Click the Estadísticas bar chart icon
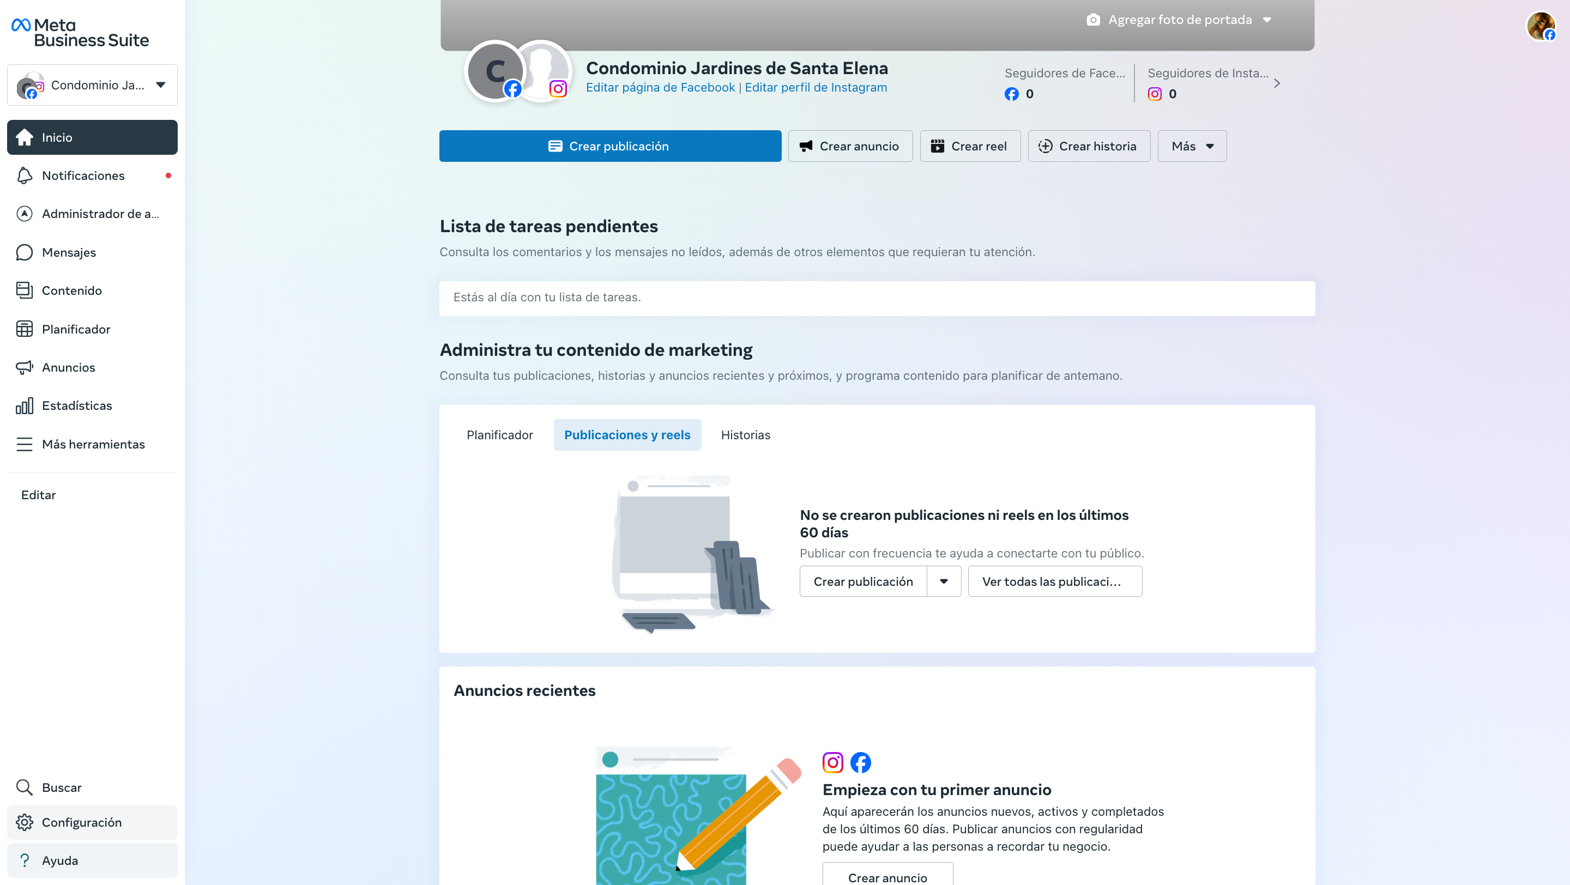Image resolution: width=1570 pixels, height=885 pixels. tap(25, 405)
